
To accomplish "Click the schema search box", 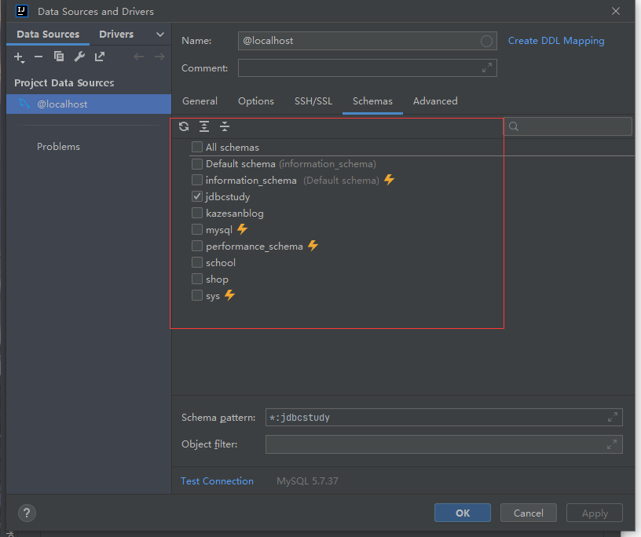I will (567, 126).
